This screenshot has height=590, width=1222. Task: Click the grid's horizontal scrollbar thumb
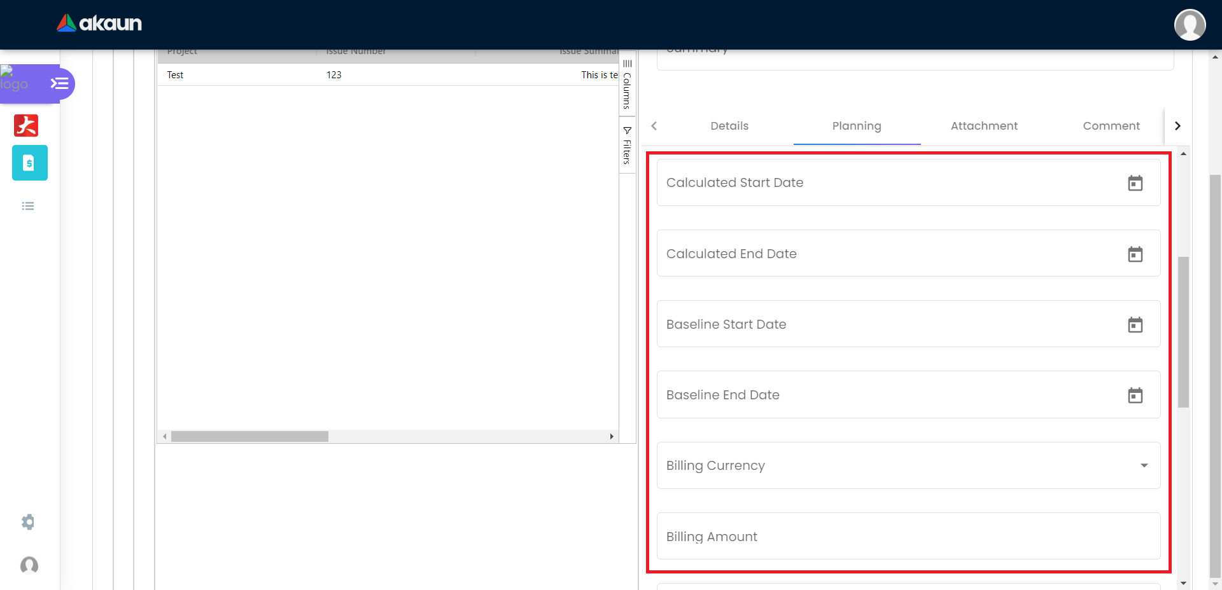pyautogui.click(x=249, y=437)
